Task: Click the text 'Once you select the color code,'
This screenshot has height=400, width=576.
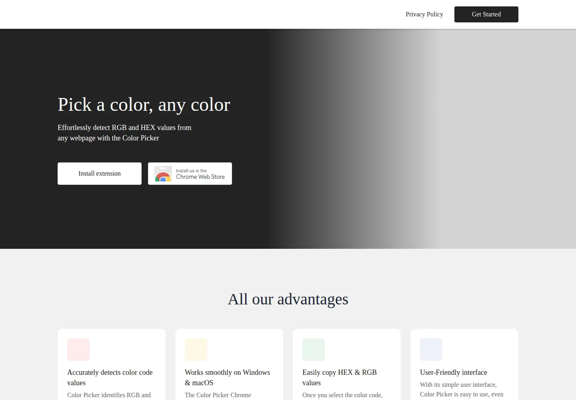Action: [x=342, y=395]
